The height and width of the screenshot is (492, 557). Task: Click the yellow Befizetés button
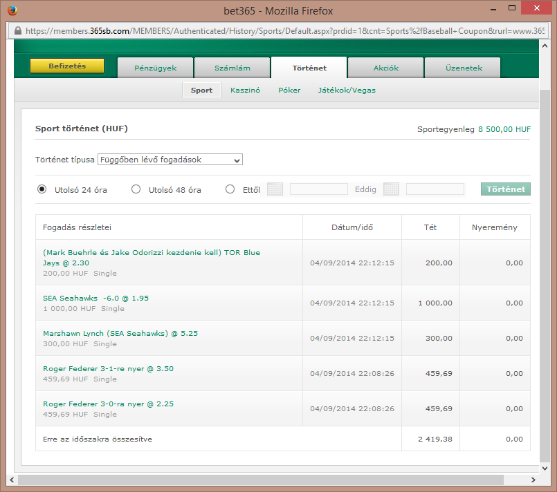[x=67, y=66]
